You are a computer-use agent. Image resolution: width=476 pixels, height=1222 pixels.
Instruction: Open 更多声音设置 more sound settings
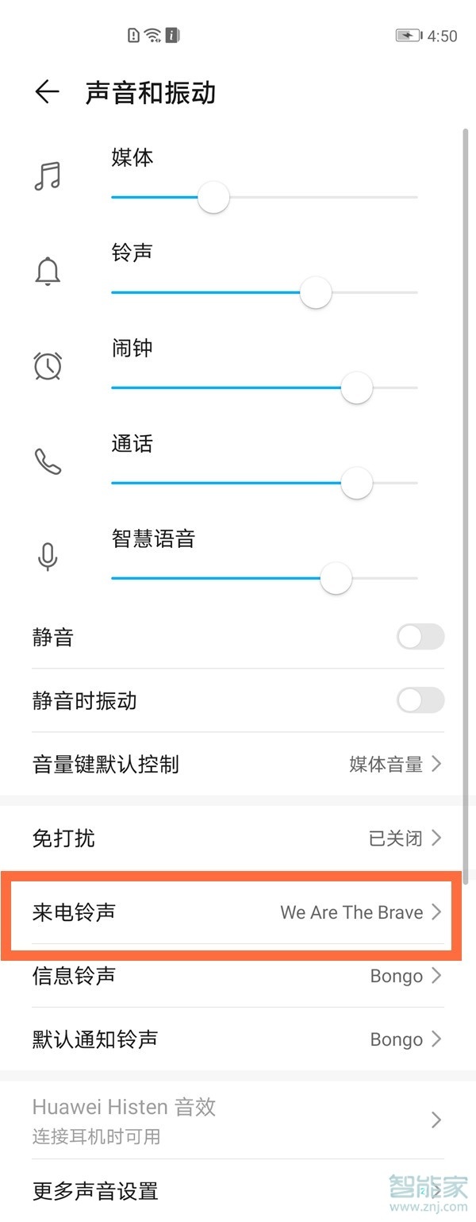pyautogui.click(x=238, y=1191)
